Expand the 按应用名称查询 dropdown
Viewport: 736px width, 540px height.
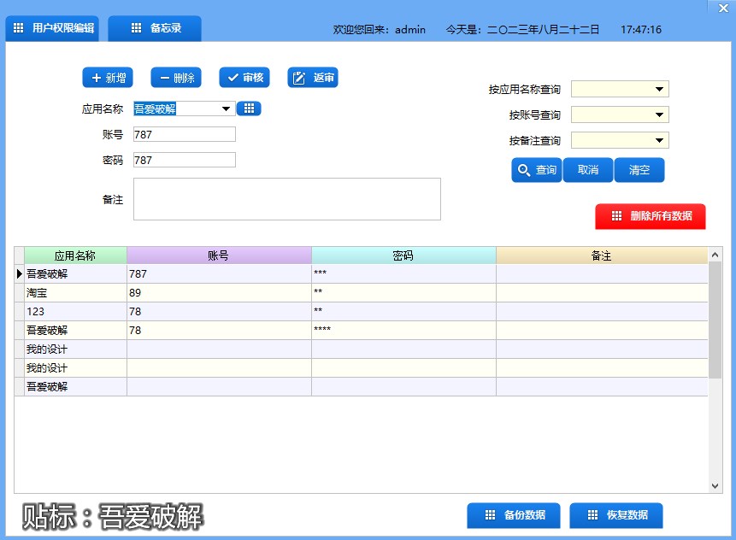pyautogui.click(x=660, y=88)
